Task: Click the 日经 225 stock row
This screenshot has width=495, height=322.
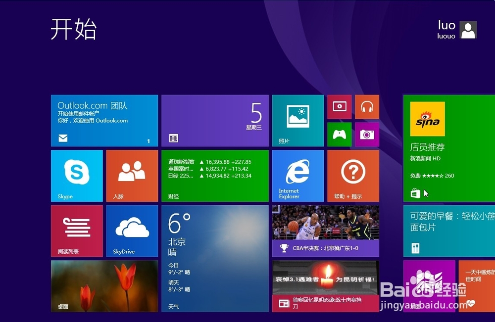Action: (x=209, y=176)
